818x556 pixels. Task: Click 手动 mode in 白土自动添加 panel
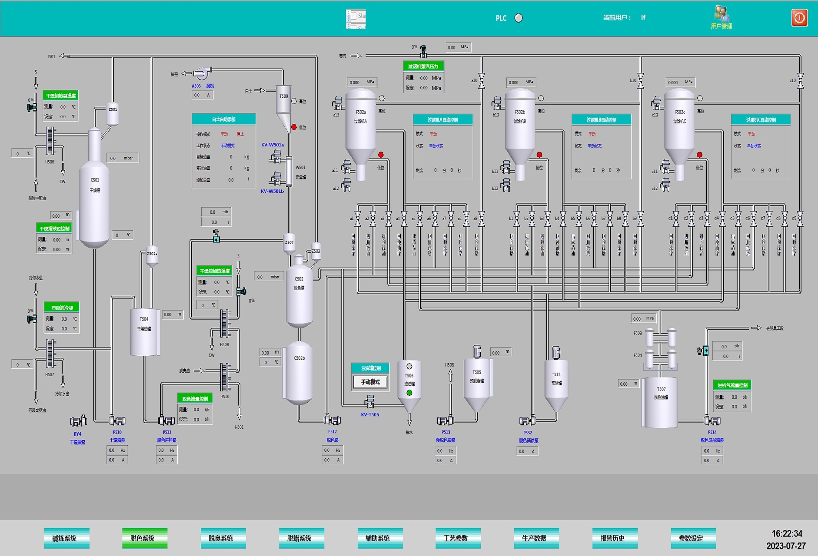point(224,134)
